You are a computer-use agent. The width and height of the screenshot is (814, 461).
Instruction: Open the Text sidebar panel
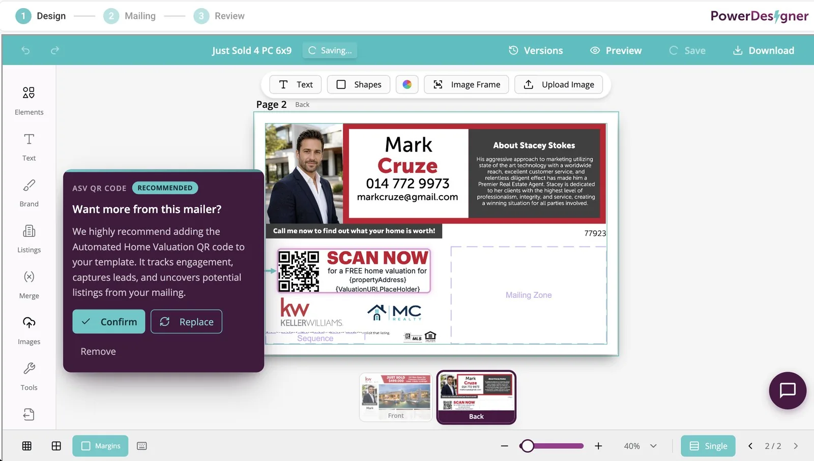[29, 147]
